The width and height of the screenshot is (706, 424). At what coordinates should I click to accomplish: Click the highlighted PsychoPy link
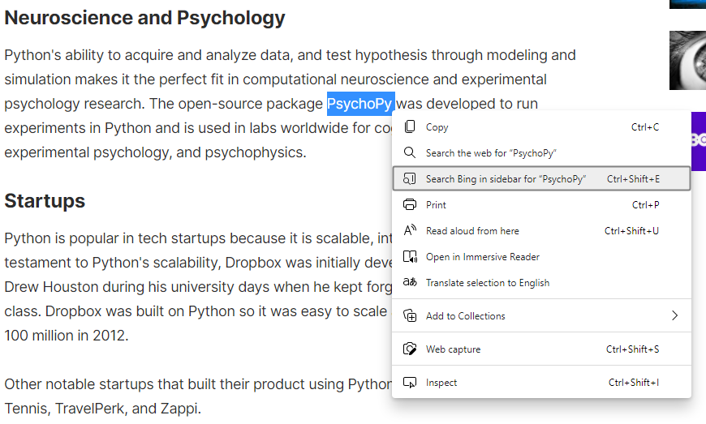360,104
